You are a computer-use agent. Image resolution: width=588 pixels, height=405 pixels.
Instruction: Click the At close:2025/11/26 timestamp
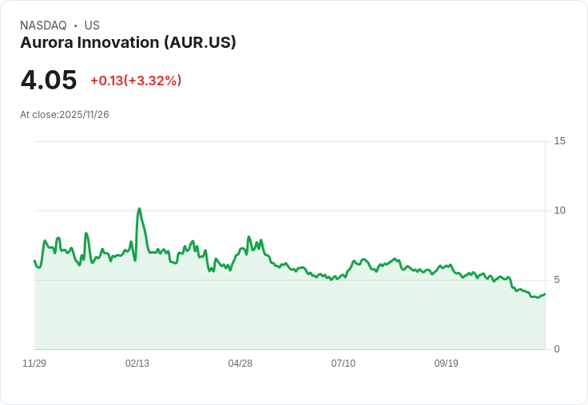65,115
